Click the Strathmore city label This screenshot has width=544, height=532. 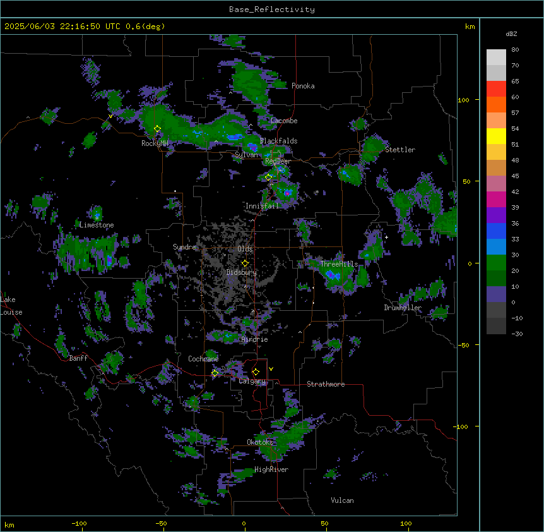[326, 384]
